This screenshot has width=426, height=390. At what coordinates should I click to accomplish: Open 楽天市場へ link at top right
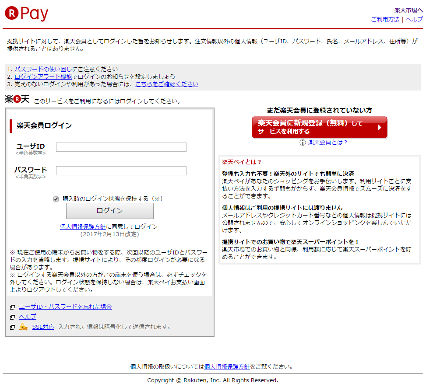click(408, 10)
